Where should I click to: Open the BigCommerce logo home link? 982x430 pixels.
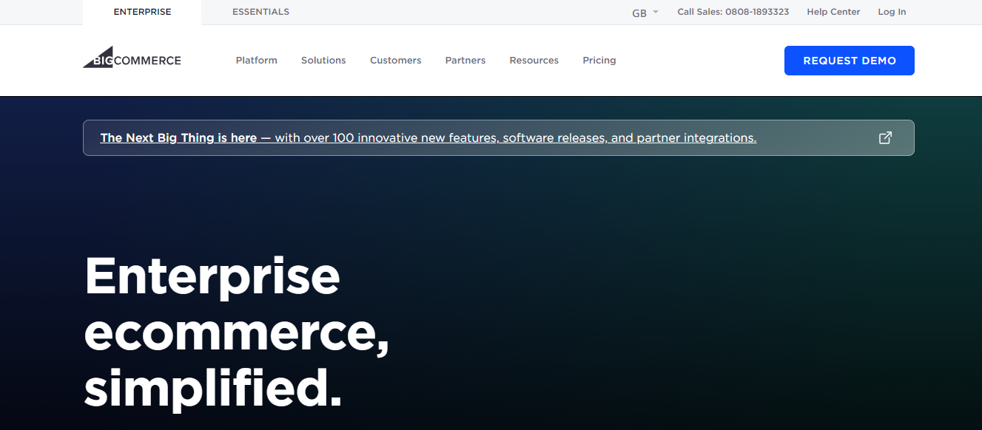click(132, 58)
